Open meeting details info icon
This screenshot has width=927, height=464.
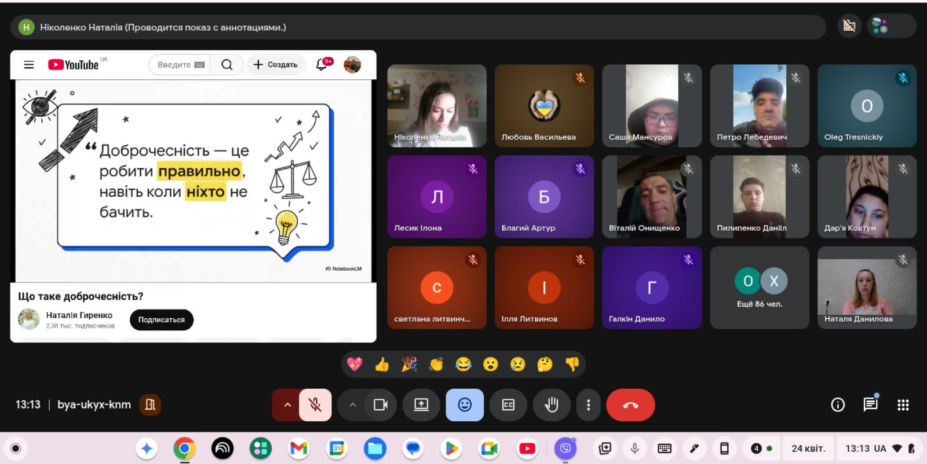(x=838, y=405)
